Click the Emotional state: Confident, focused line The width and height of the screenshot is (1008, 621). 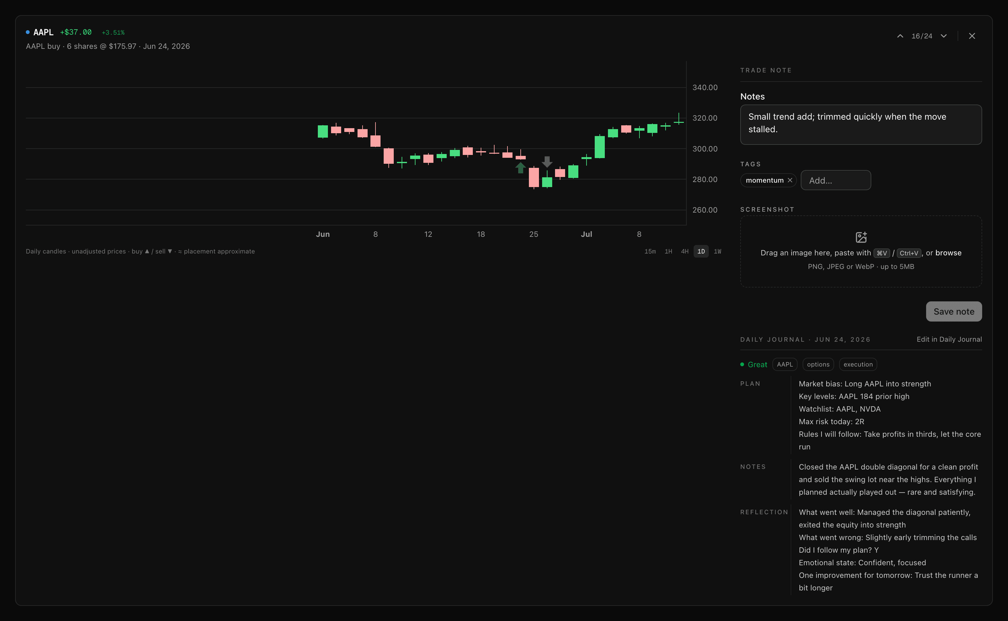coord(862,563)
